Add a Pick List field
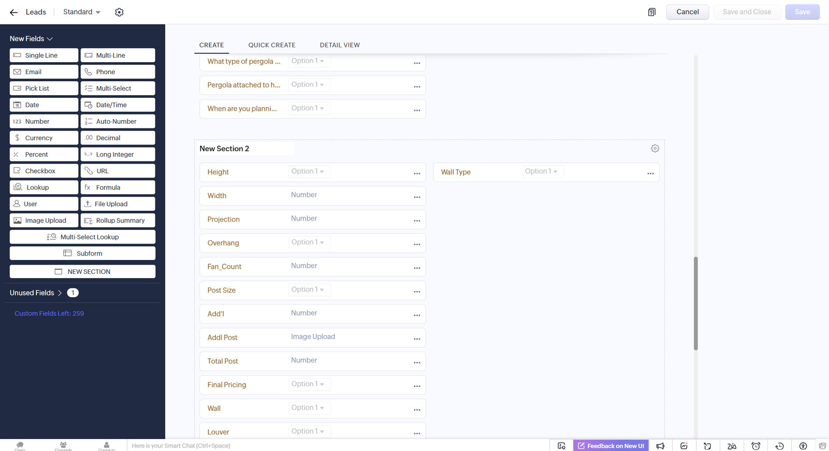The height and width of the screenshot is (451, 829). 44,89
